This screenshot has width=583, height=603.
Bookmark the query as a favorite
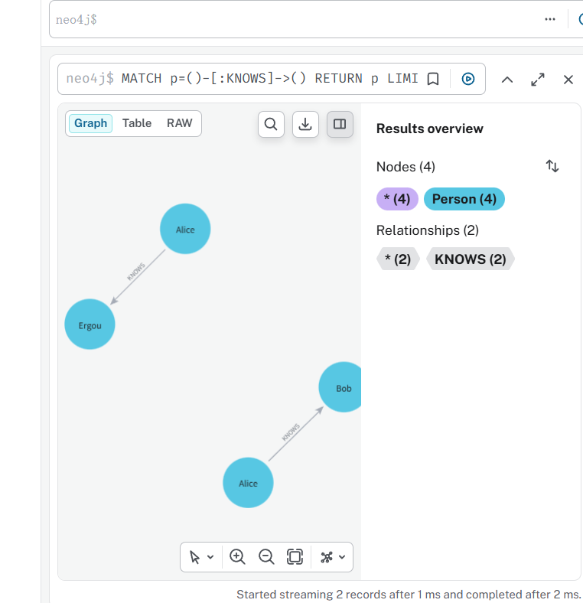coord(433,79)
